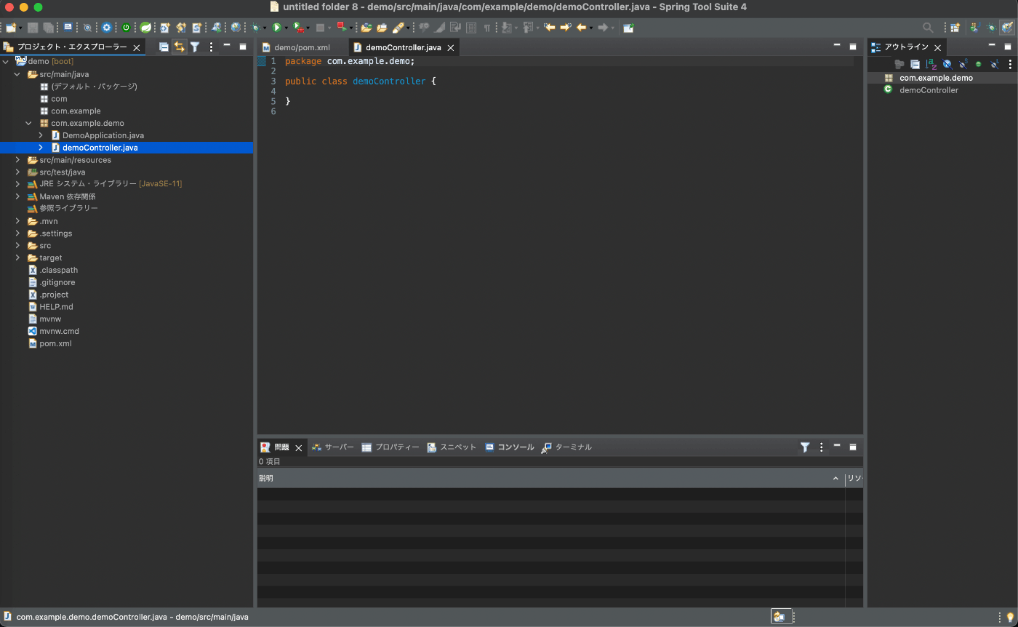Select the demoController.java editor tab
This screenshot has width=1018, height=627.
point(403,47)
